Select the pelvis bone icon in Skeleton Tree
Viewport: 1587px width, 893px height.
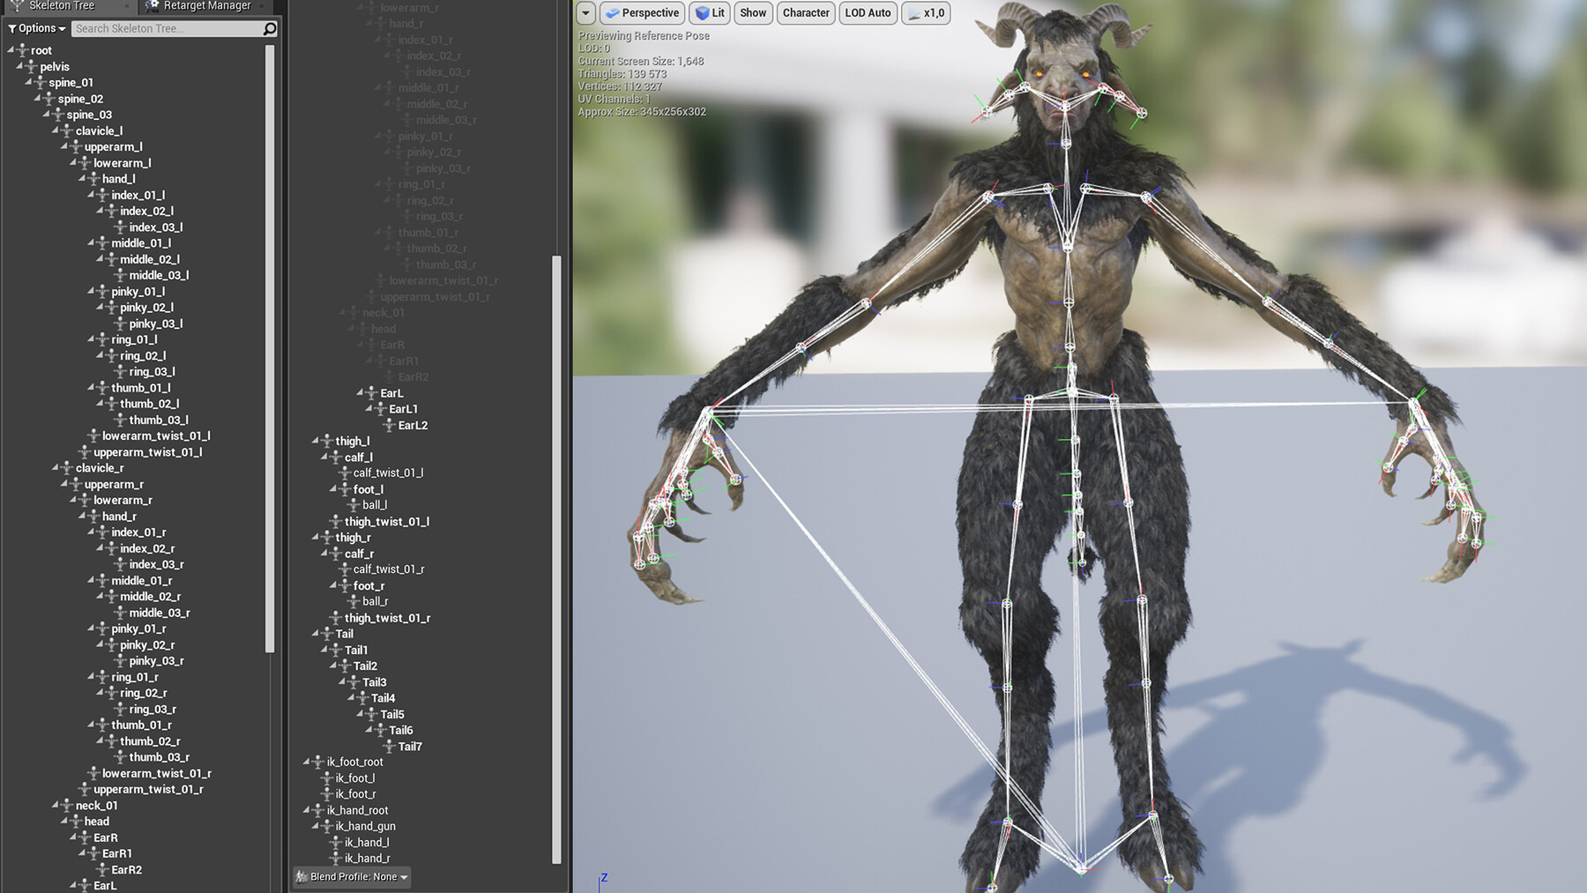[30, 66]
